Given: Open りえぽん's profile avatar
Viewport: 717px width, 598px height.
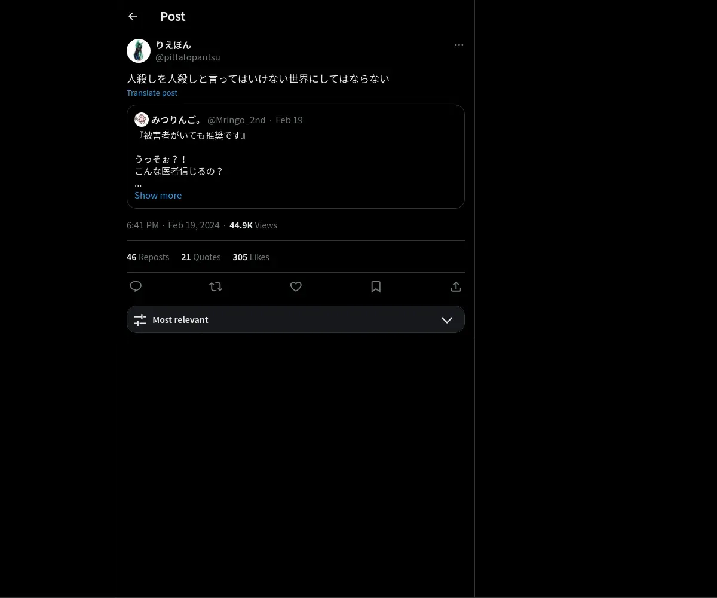Looking at the screenshot, I should (x=139, y=51).
